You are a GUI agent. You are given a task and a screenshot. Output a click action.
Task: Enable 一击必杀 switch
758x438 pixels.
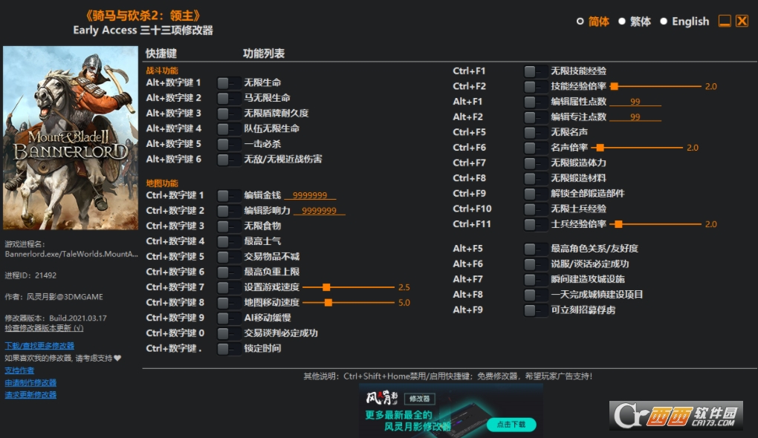coord(229,144)
